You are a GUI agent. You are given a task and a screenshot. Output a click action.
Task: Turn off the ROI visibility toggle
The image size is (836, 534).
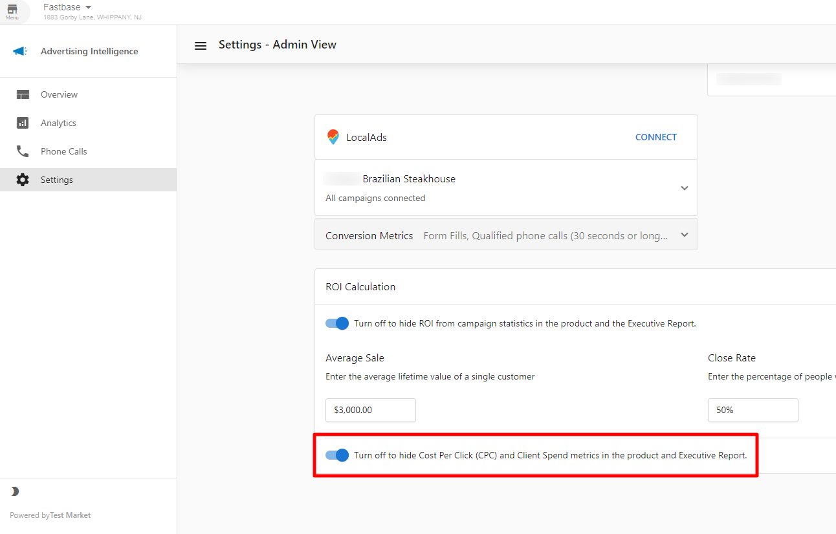point(337,323)
